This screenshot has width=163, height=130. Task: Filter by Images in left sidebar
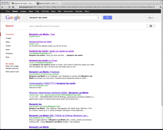click(8, 38)
